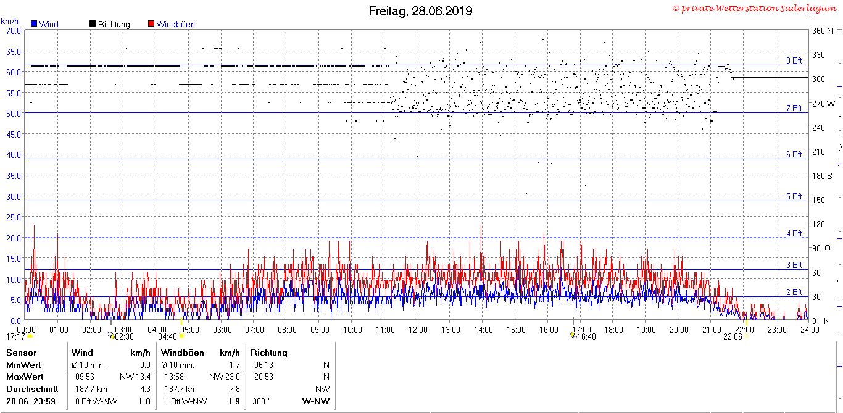This screenshot has height=413, width=843.
Task: Click the 12:00 tick on the time axis
Action: tap(418, 329)
